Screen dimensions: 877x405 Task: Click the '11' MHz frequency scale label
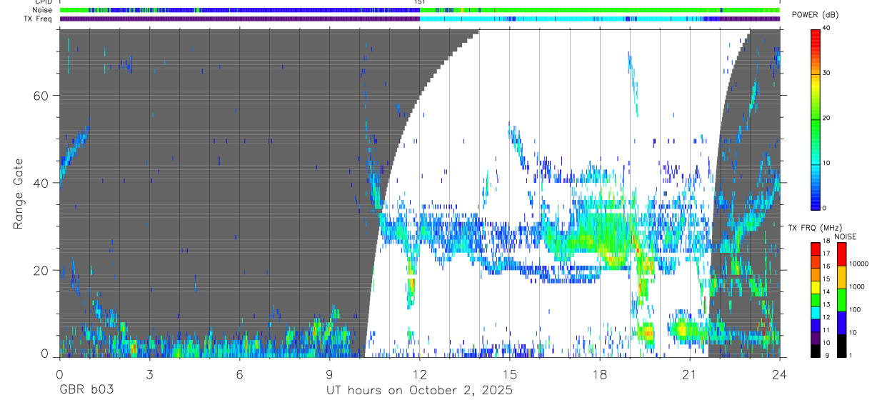[827, 330]
